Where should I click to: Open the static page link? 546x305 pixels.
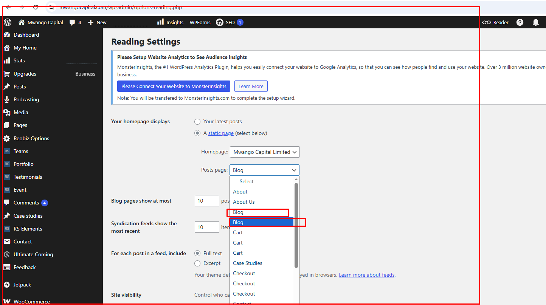click(x=221, y=133)
